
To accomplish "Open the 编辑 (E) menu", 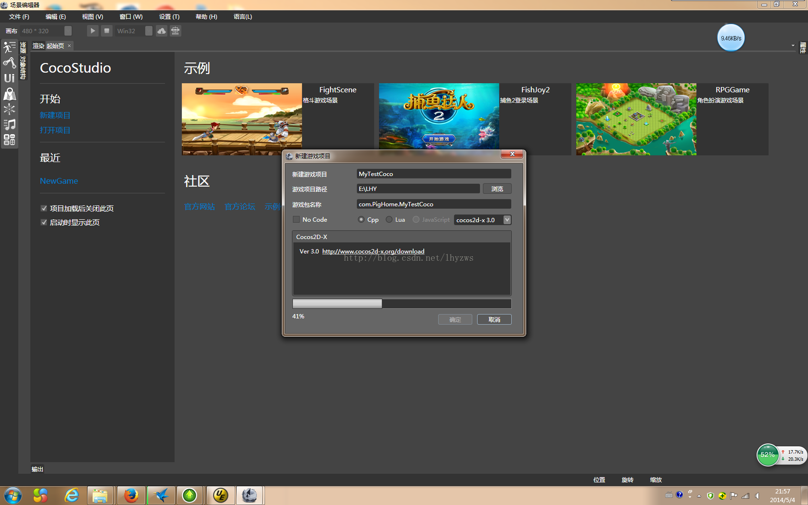I will [x=56, y=16].
